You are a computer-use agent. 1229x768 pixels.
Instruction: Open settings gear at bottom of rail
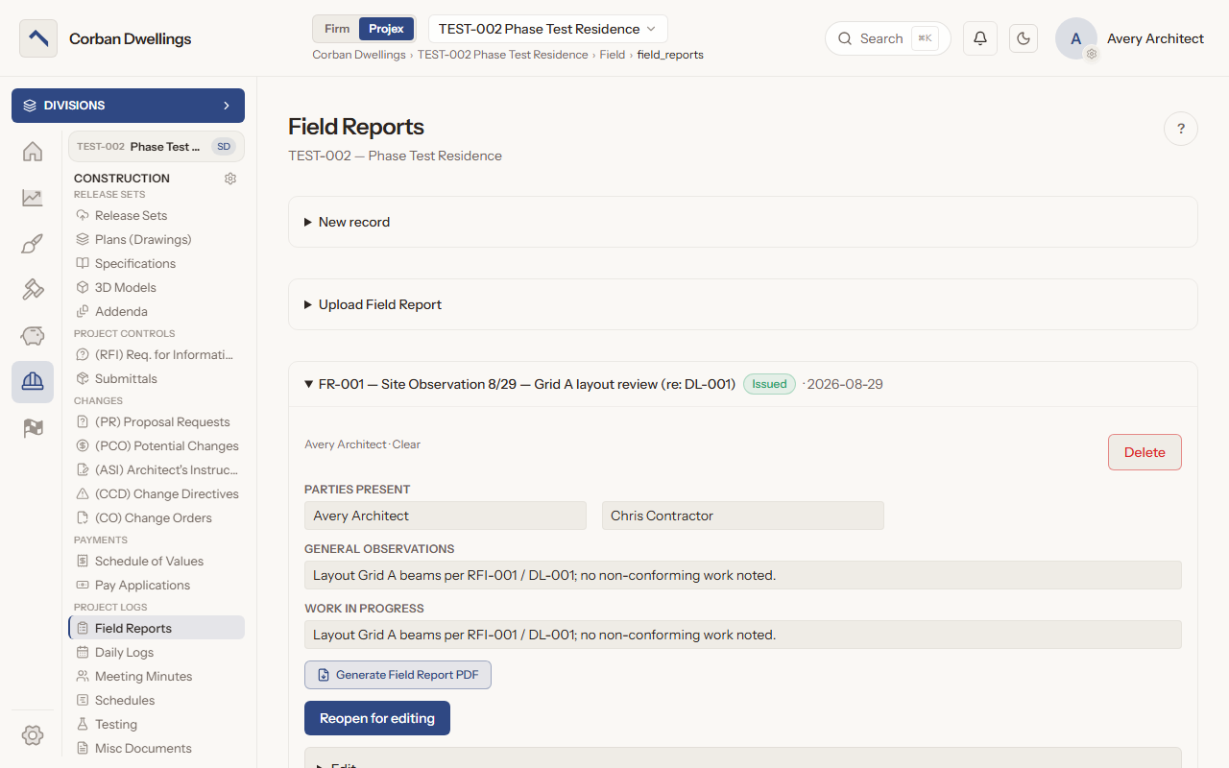click(x=33, y=735)
